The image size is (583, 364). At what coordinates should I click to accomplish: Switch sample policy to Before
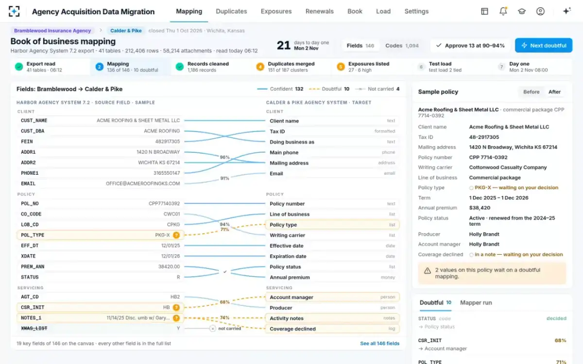[x=531, y=92]
